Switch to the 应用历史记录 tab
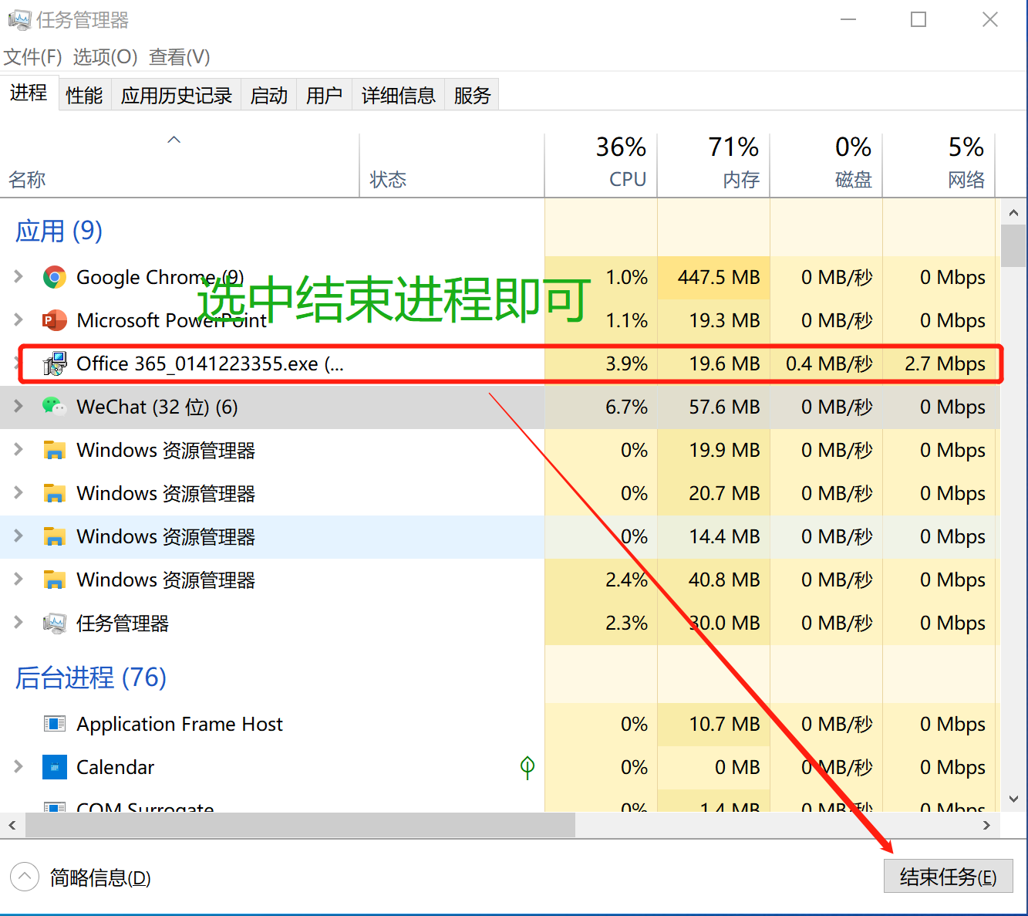Viewport: 1028px width, 916px height. coord(177,95)
